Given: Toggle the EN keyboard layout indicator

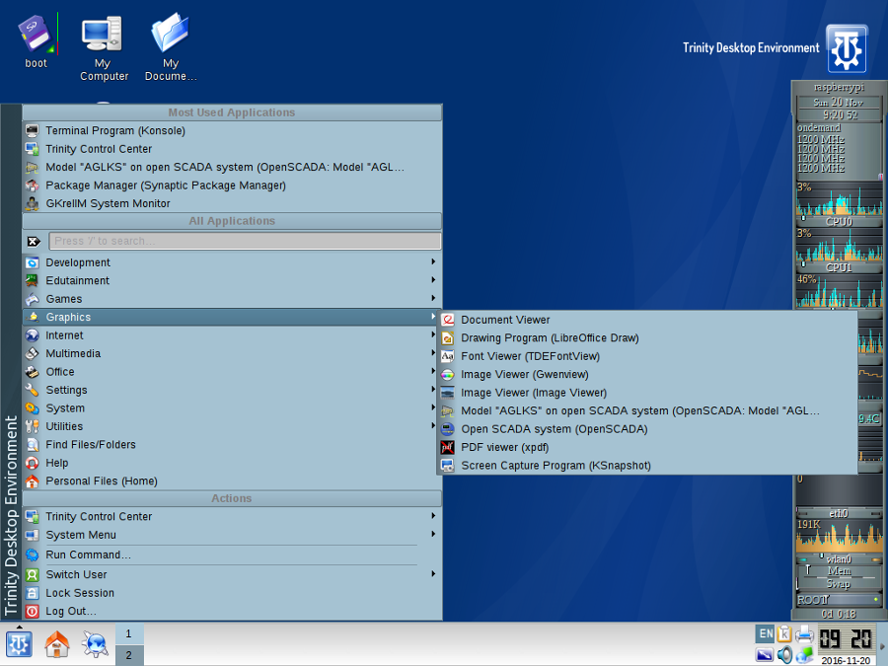Looking at the screenshot, I should (766, 633).
